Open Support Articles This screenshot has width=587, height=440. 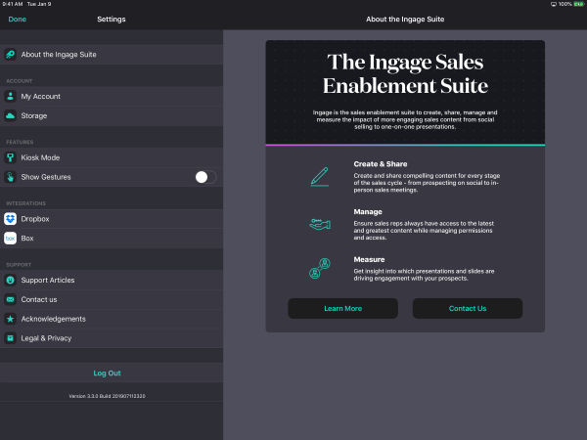pos(112,281)
